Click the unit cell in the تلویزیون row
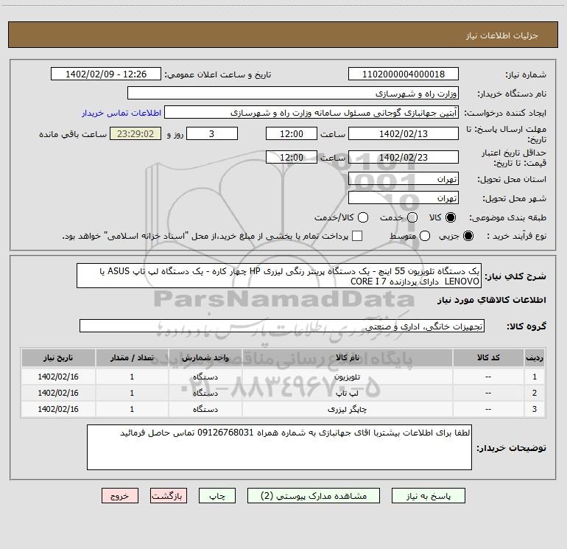The height and width of the screenshot is (549, 567). pos(205,377)
